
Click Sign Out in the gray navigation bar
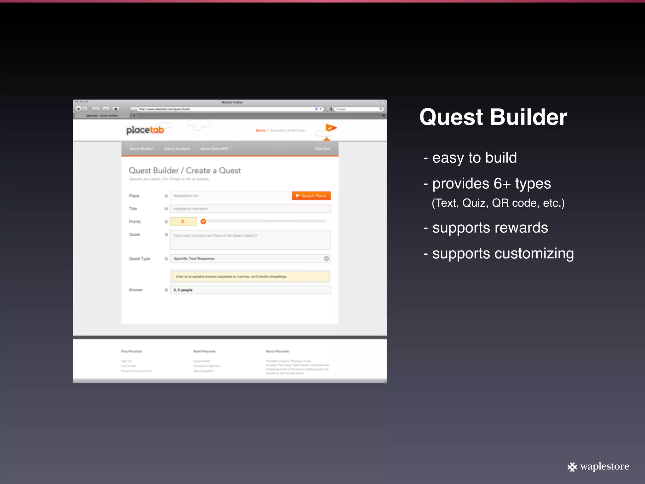(322, 148)
